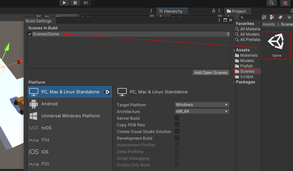
Task: Select the tvOS platform
Action: pos(70,128)
